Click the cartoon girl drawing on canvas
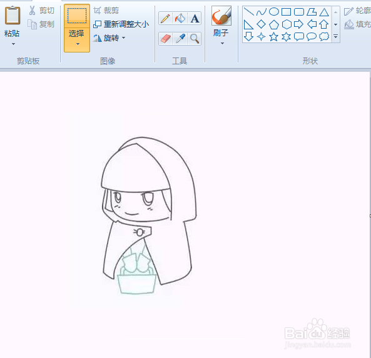This screenshot has height=358, width=371. coord(148,216)
